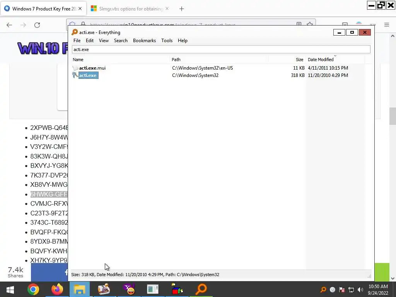Open the Bookmarks menu in Everything

144,41
